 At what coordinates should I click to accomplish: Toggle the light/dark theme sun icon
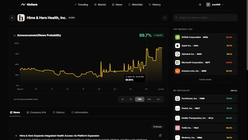point(200,5)
